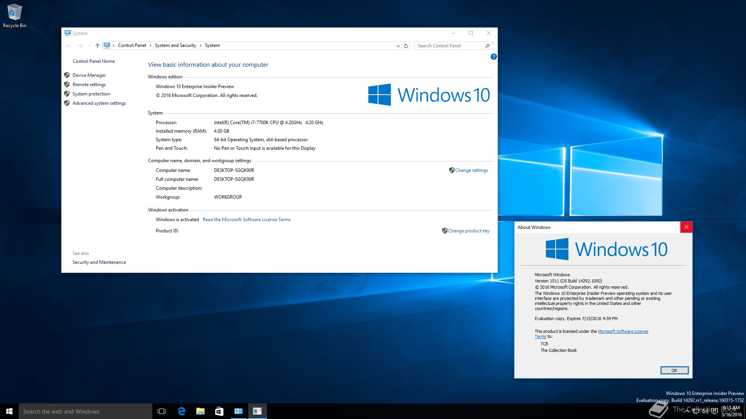Screen dimensions: 746x419
Task: Select 'Windows 10 Enterprise Insider Preview' edition text
Action: (x=195, y=87)
